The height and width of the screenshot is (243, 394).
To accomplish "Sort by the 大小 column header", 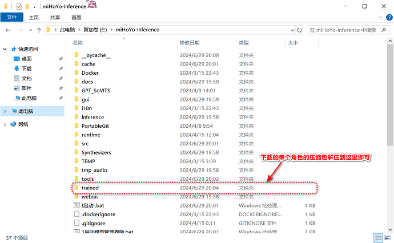I will tap(293, 43).
